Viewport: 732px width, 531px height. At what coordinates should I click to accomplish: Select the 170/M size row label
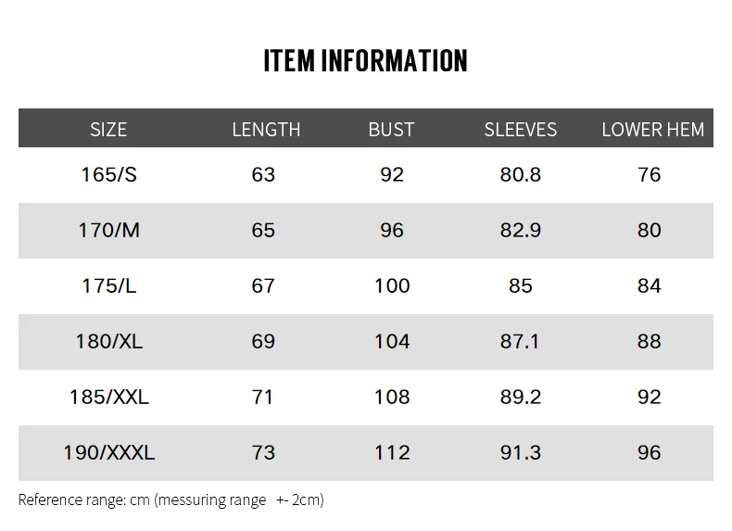[x=108, y=230]
